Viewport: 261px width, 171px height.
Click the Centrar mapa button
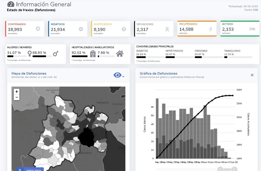(x=30, y=169)
